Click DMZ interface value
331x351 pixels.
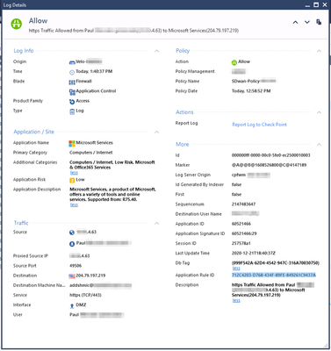[81, 304]
